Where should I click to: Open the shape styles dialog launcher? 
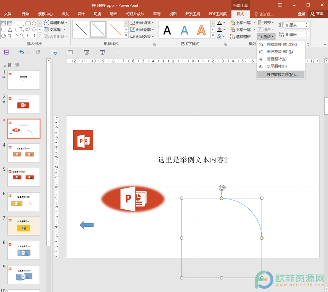coord(155,44)
